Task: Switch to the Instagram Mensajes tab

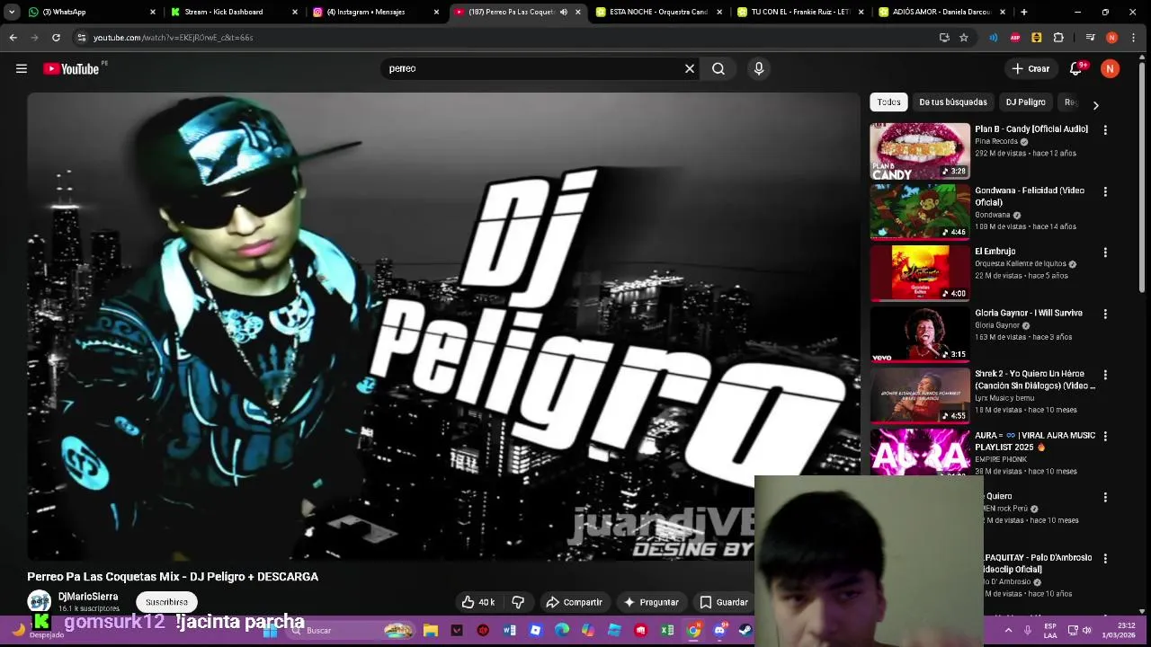Action: (x=376, y=12)
